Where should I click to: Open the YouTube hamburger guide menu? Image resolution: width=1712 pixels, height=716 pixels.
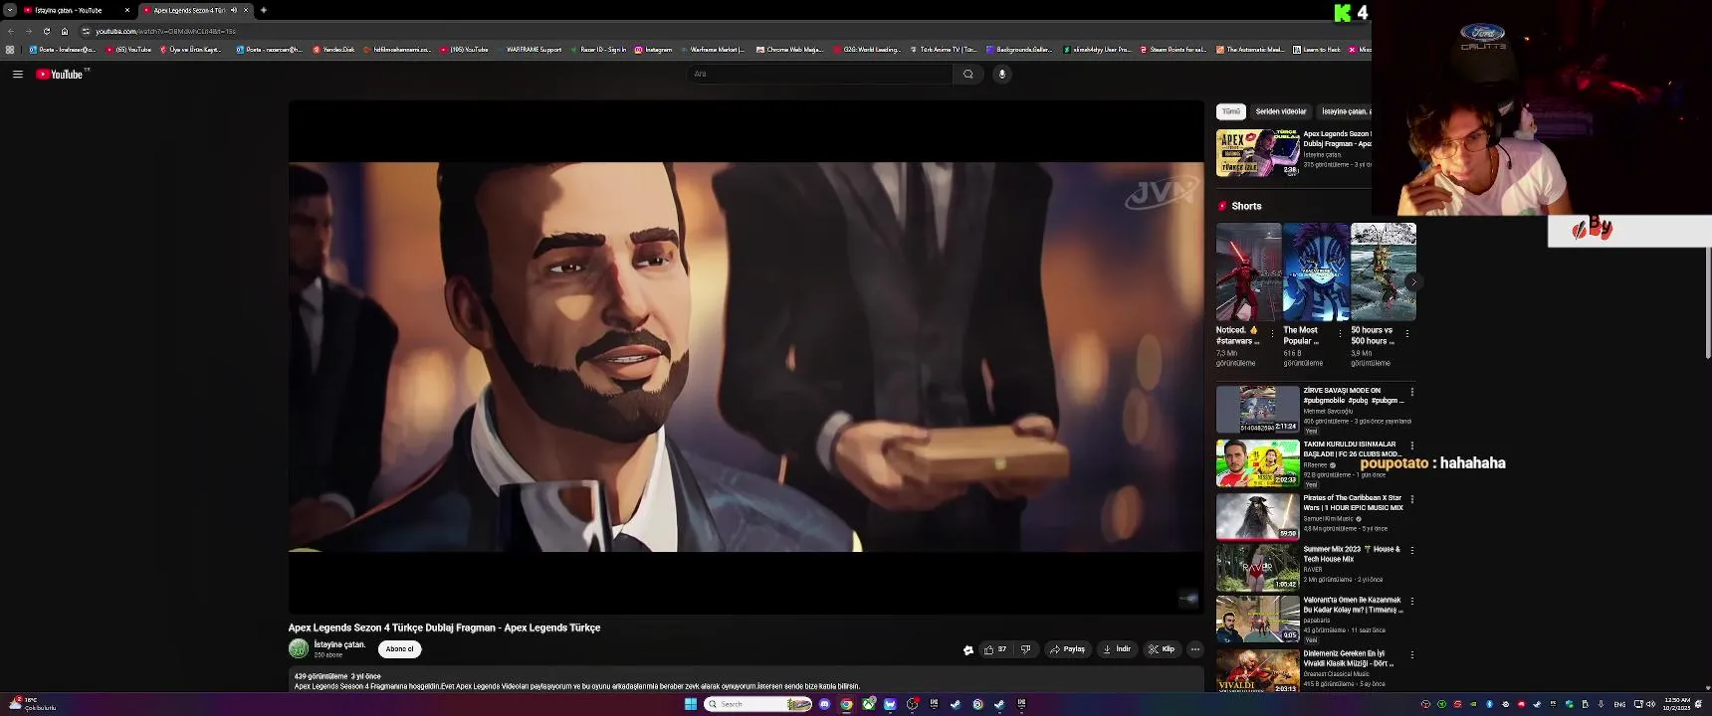(x=17, y=74)
